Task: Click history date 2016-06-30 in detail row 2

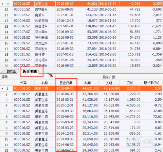Action: (x=65, y=94)
